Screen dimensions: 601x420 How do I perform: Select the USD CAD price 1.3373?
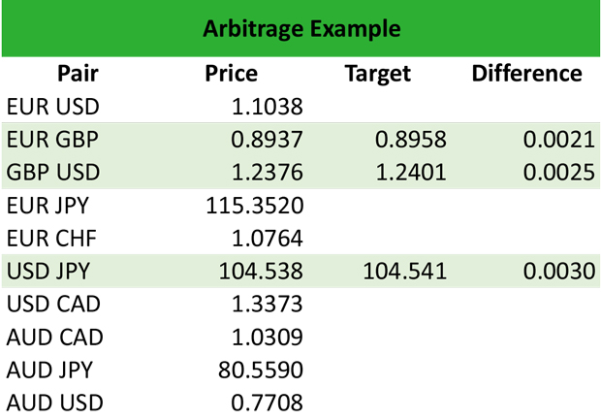tap(268, 304)
